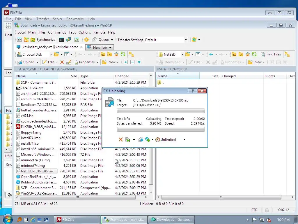Click the local Edit button

48,62
